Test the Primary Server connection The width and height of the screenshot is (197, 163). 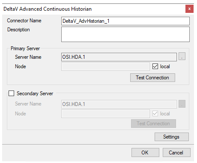pyautogui.click(x=152, y=78)
